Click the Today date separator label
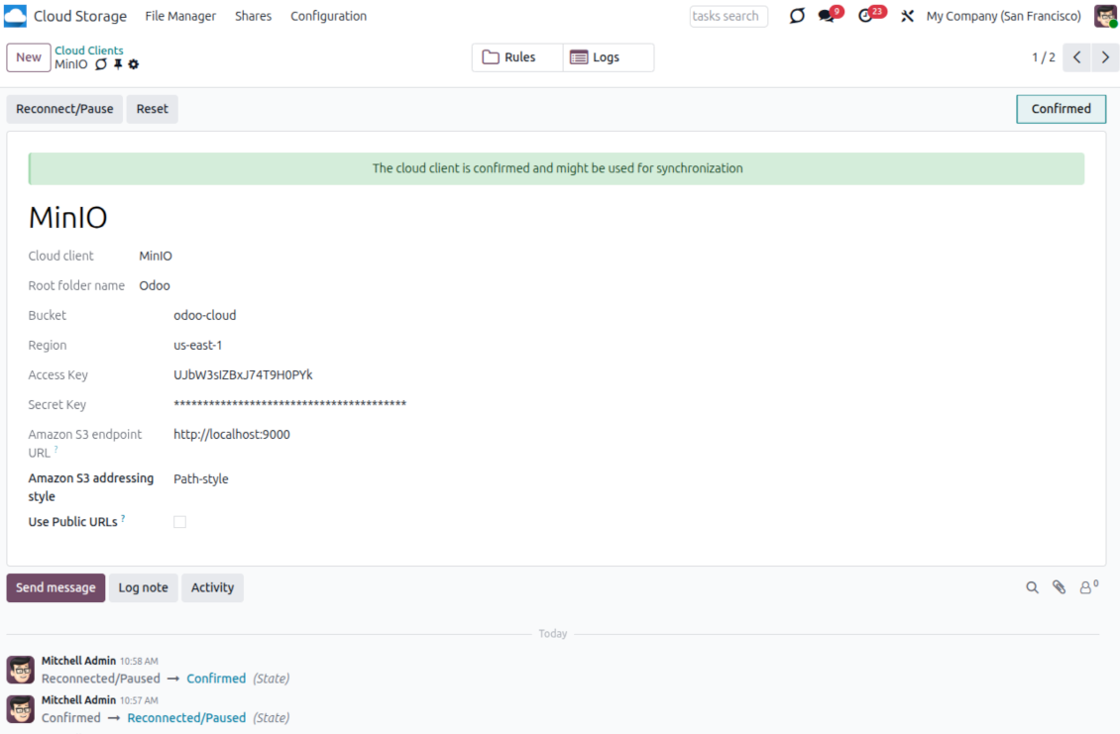 pyautogui.click(x=553, y=633)
